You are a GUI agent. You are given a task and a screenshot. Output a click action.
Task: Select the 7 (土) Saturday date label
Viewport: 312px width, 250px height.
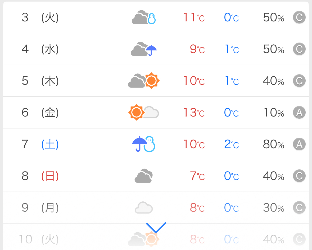pos(40,144)
